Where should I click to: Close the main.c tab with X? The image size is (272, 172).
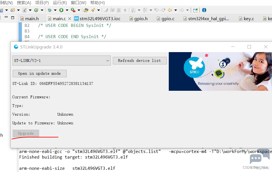(69, 19)
